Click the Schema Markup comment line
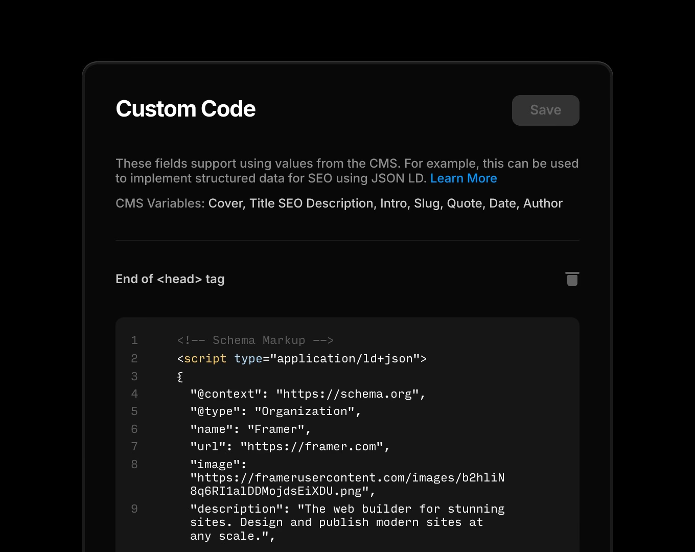This screenshot has width=695, height=552. point(256,340)
